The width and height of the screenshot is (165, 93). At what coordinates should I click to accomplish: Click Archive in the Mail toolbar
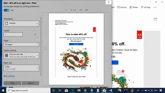(x=122, y=7)
